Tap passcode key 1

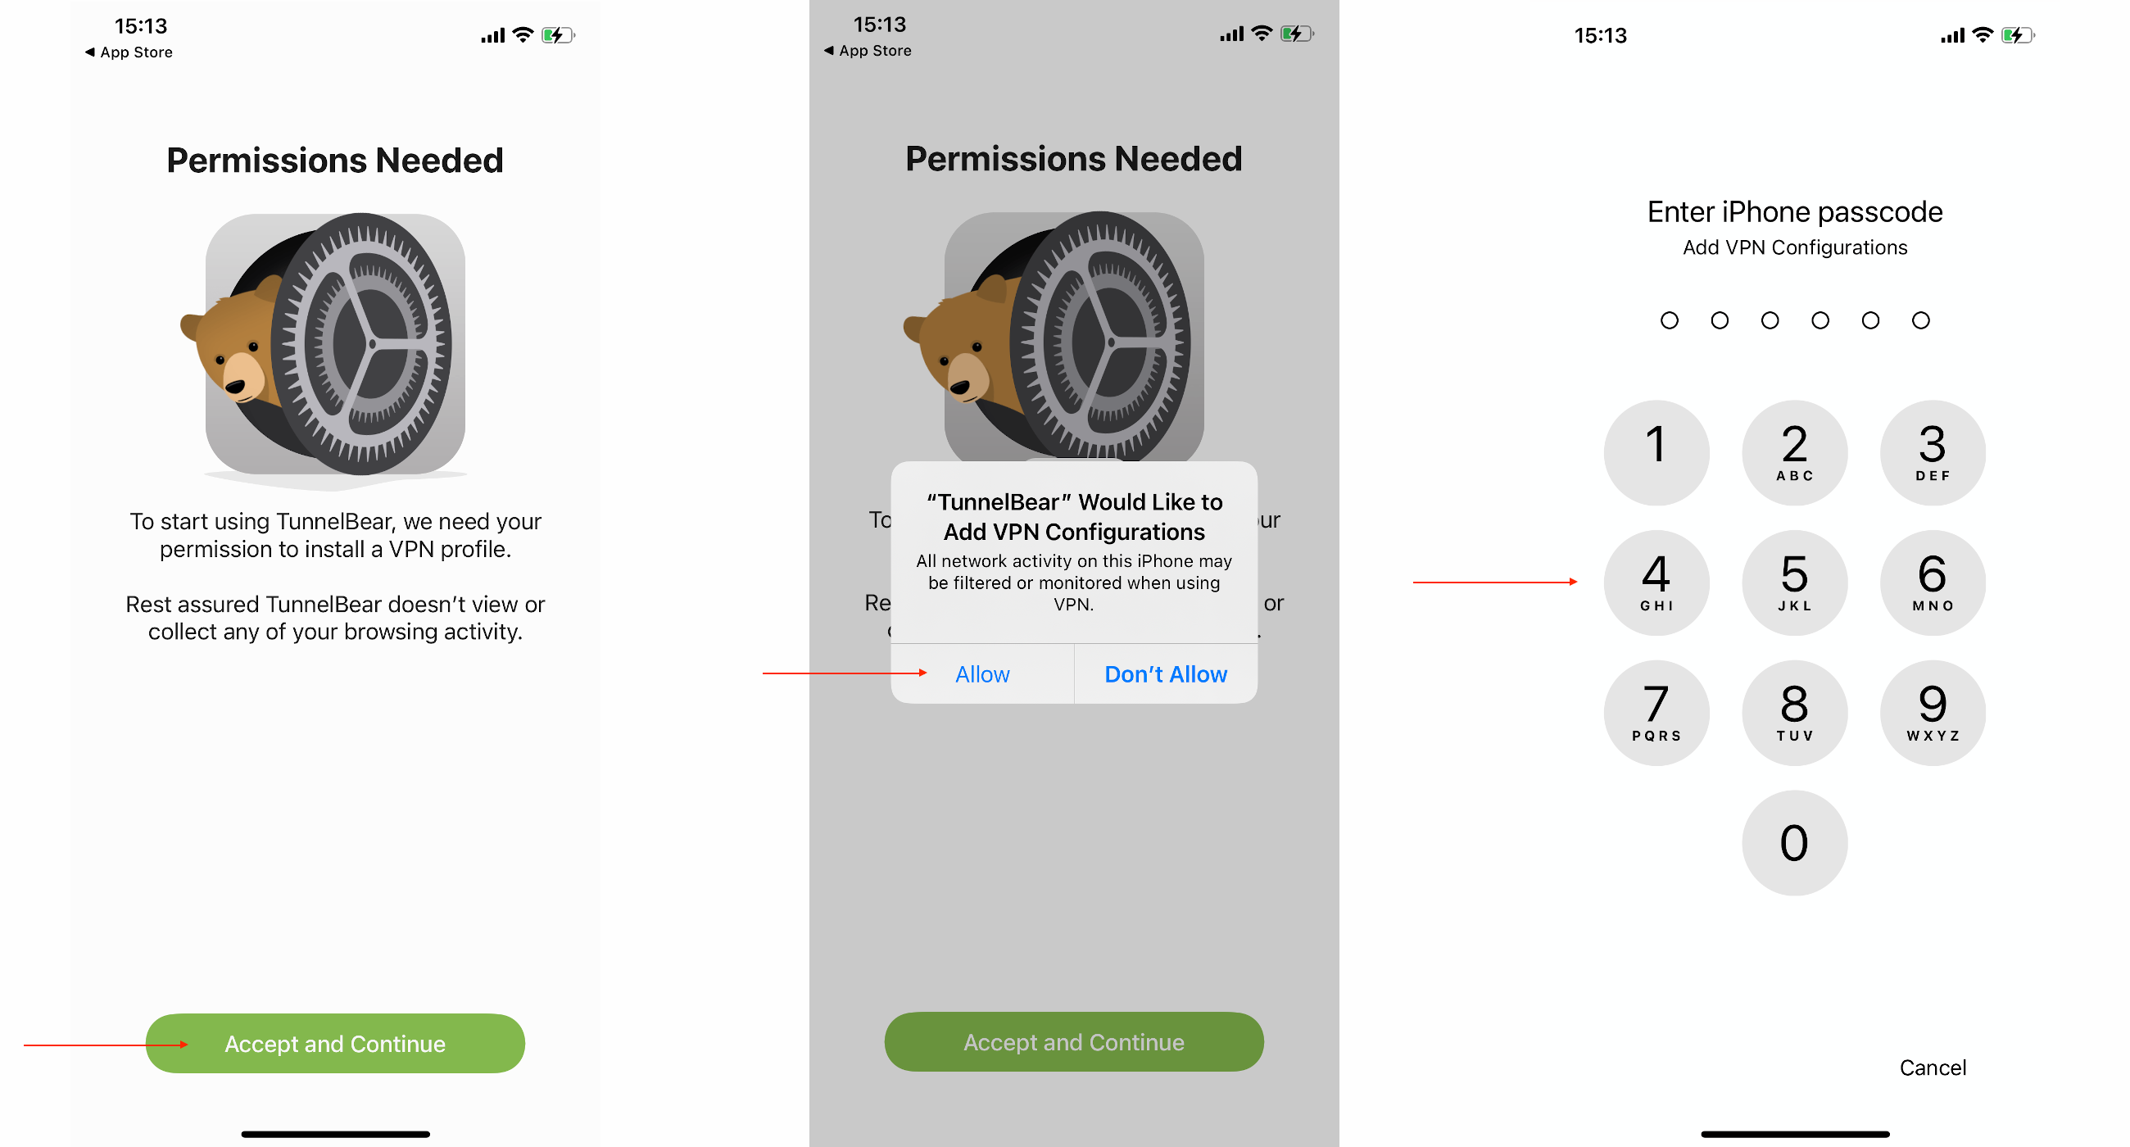coord(1656,452)
